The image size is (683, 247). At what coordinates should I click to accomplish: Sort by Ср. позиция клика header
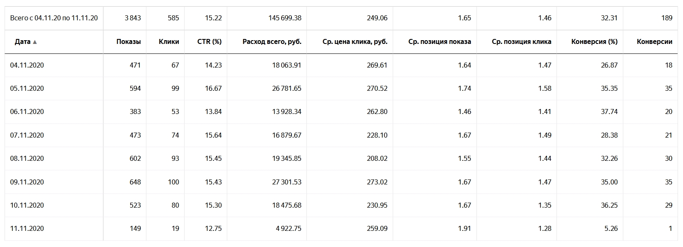point(521,42)
